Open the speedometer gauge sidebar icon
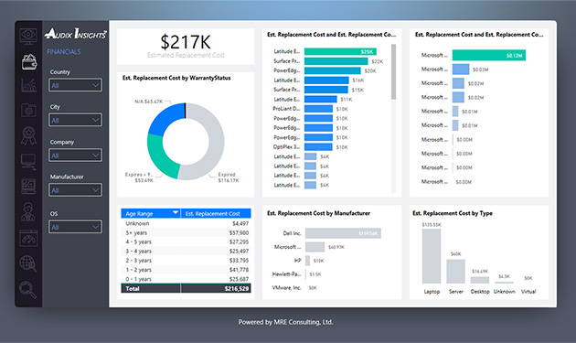This screenshot has width=576, height=343. click(x=28, y=238)
